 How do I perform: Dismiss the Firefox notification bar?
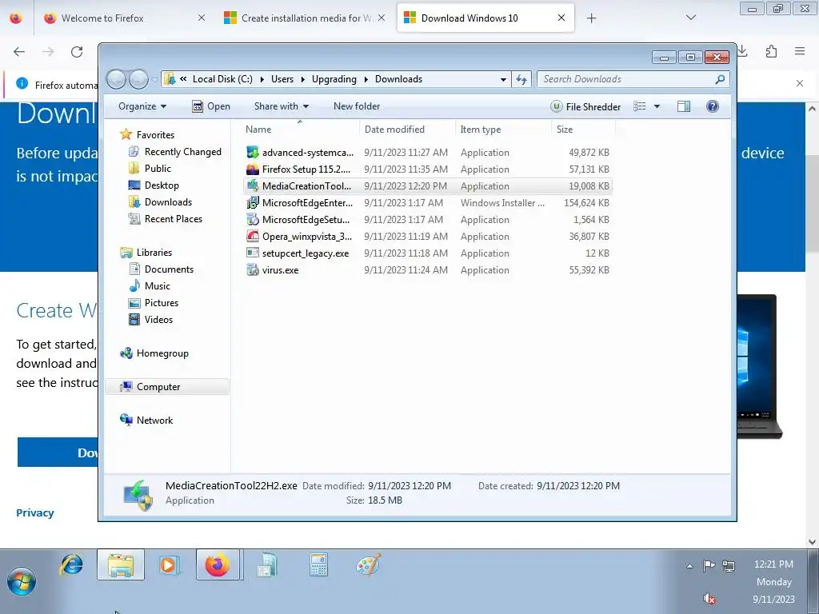[800, 83]
